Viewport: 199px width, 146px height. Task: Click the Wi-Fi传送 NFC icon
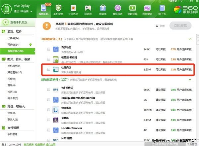point(56,90)
